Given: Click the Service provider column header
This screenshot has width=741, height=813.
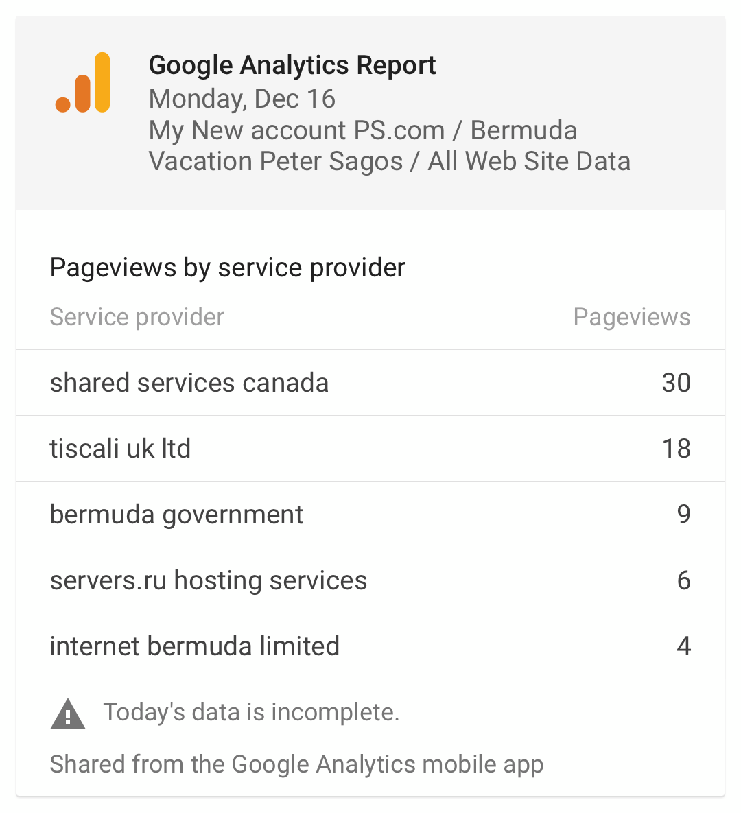Looking at the screenshot, I should tap(137, 317).
